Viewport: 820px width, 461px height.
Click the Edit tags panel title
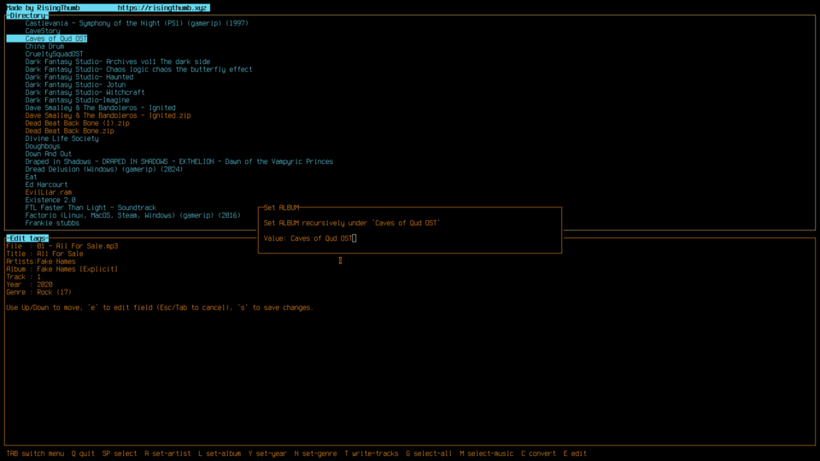26,238
